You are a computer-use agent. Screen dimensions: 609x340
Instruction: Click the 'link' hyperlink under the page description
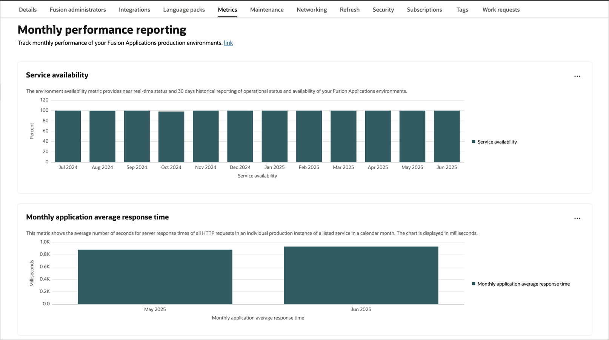pyautogui.click(x=228, y=43)
